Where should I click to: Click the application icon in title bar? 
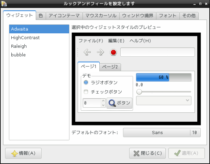(x=4, y=4)
